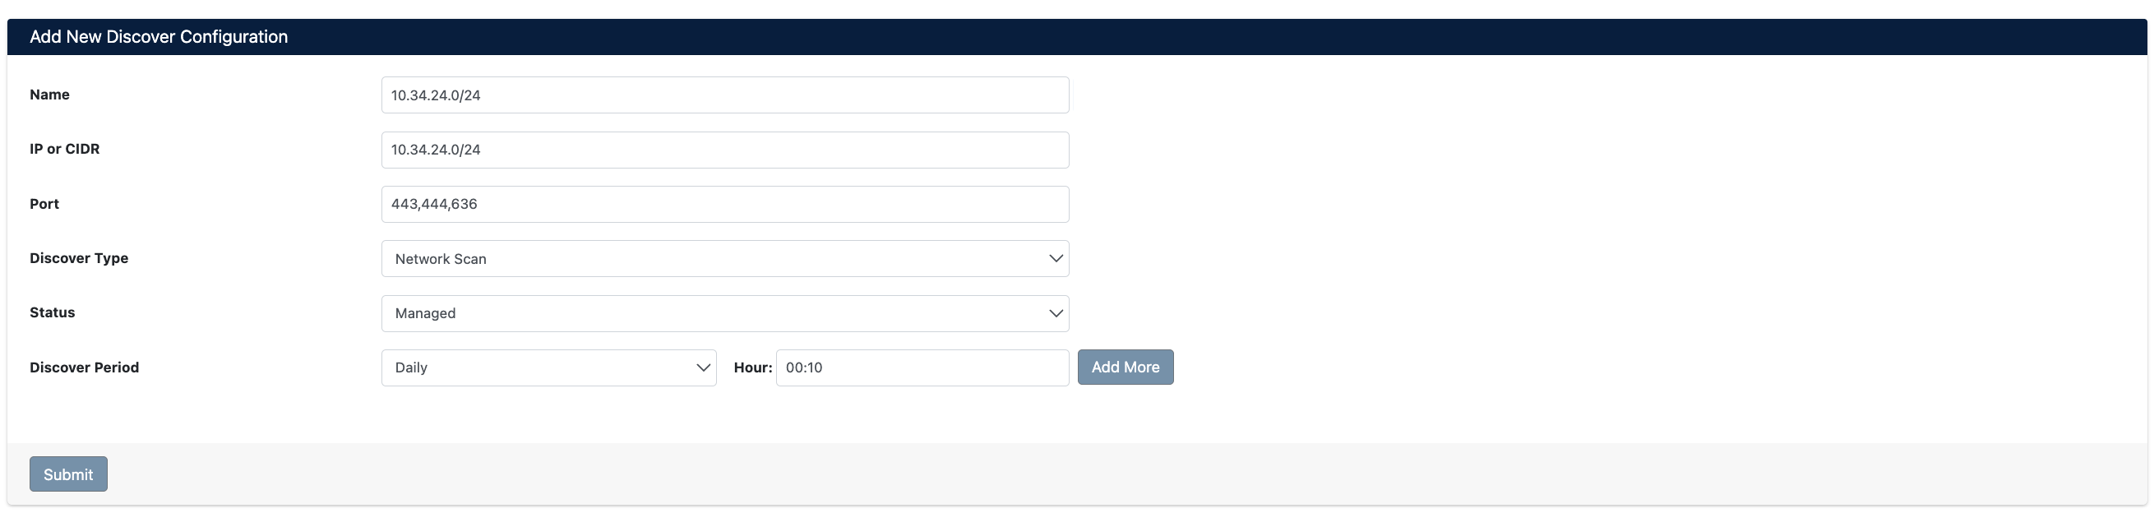Screen dimensions: 2154x513
Task: Click into the Name field
Action: click(724, 95)
